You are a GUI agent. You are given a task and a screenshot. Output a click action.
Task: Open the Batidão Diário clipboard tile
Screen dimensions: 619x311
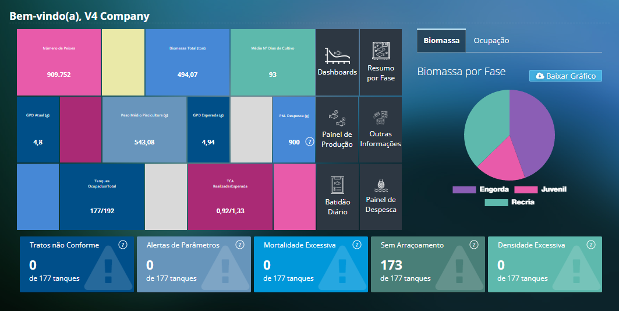pyautogui.click(x=337, y=197)
